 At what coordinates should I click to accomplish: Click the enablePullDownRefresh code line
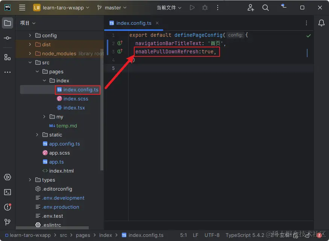pos(176,52)
